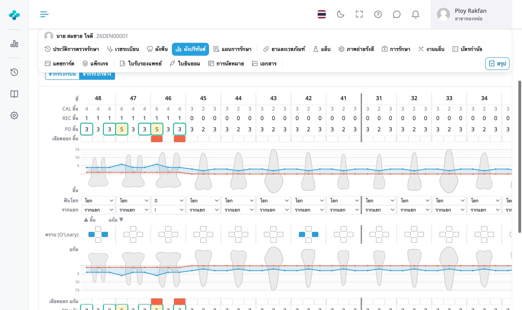The width and height of the screenshot is (522, 310).
Task: Click Ploy Rakfan user avatar
Action: click(x=443, y=14)
